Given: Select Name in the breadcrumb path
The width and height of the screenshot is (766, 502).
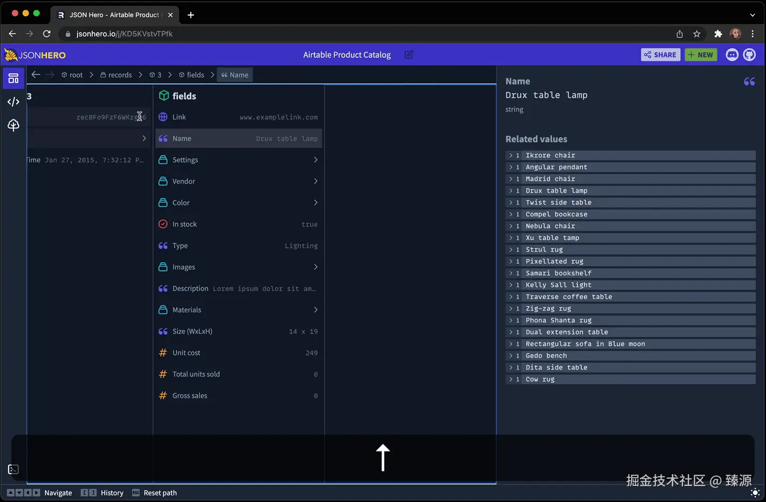Looking at the screenshot, I should click(235, 75).
